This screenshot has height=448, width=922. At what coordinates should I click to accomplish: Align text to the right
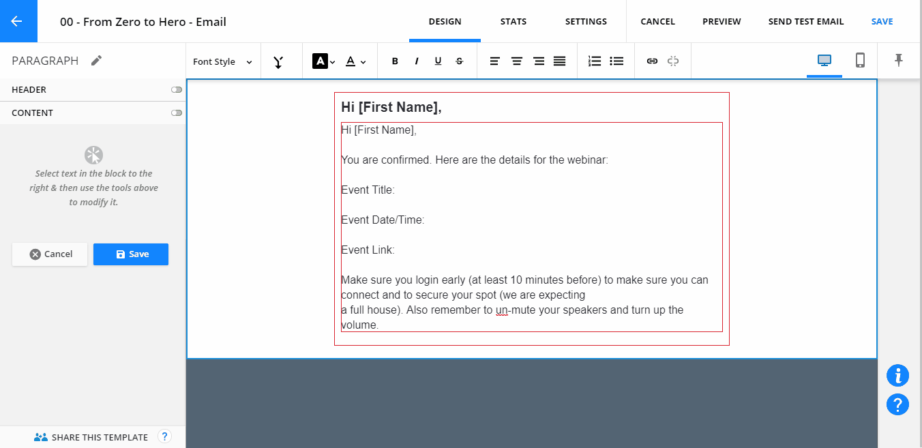pyautogui.click(x=539, y=61)
